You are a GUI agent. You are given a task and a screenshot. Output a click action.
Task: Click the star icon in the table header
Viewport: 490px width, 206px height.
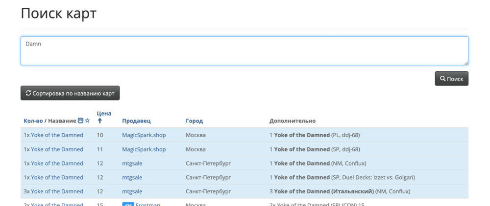click(87, 121)
